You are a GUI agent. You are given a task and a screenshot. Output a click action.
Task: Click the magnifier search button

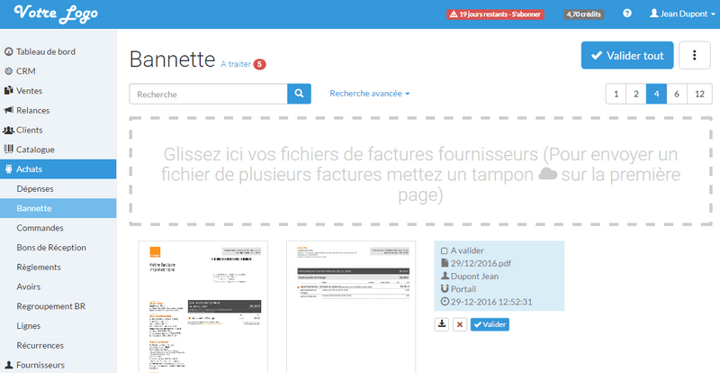299,94
